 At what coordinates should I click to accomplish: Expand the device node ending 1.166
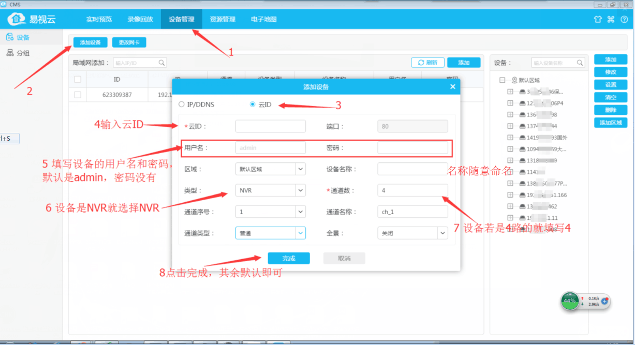coord(510,195)
